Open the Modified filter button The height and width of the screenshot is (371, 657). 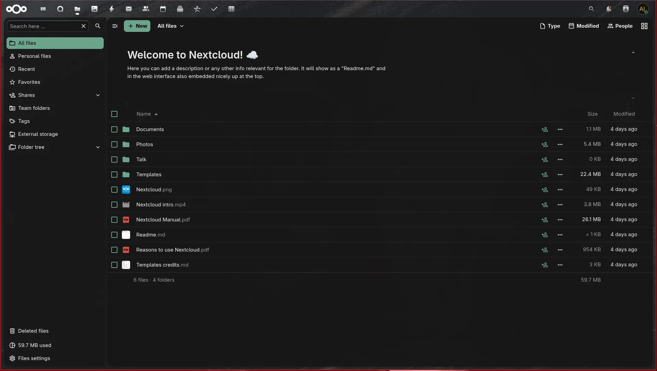point(584,26)
